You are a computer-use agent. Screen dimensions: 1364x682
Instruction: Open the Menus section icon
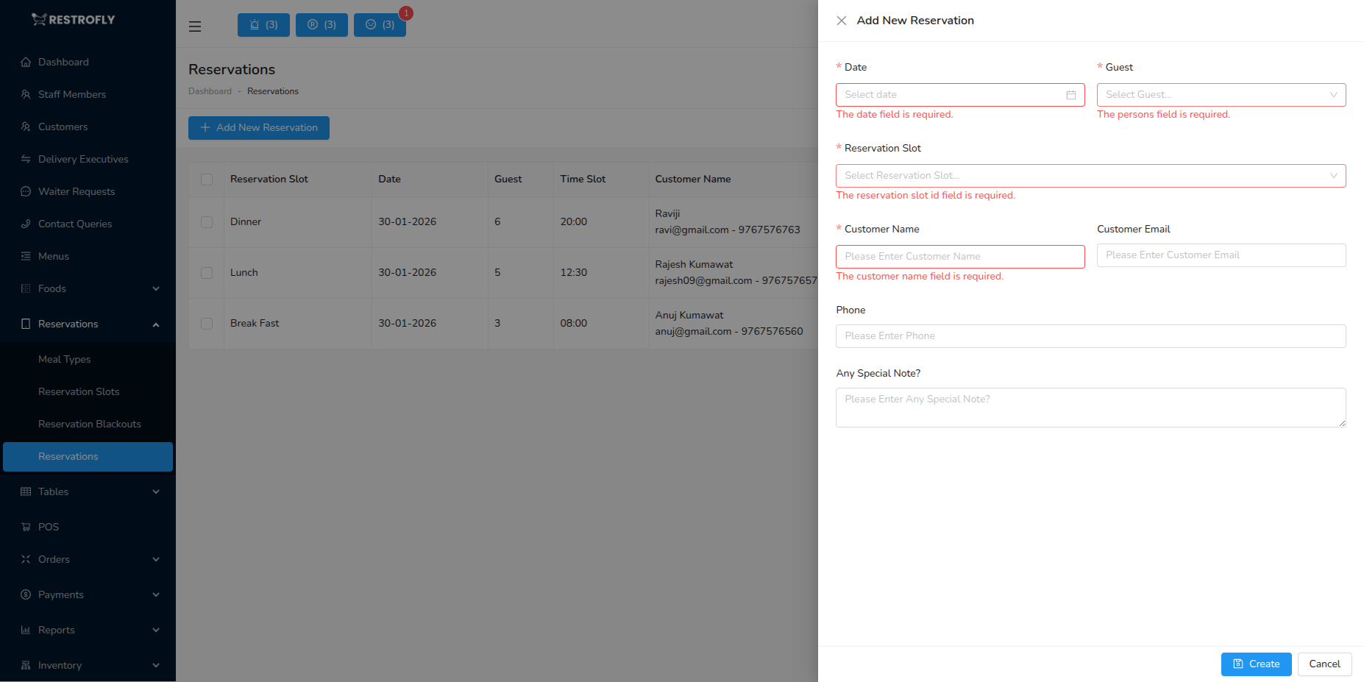coord(26,256)
